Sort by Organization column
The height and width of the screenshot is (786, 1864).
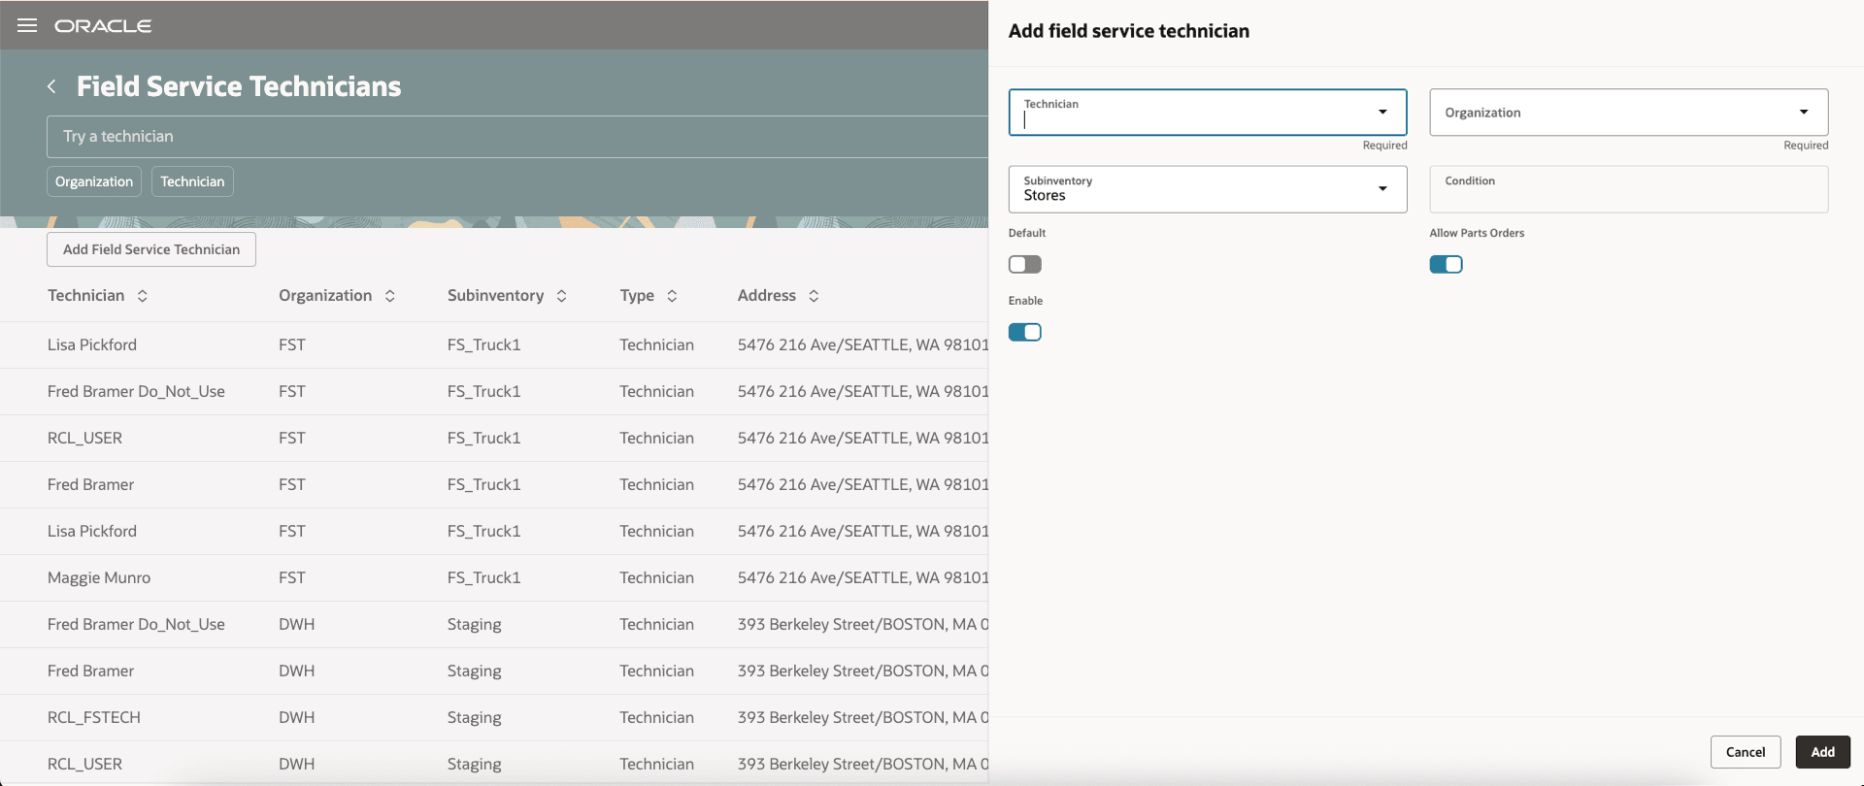pos(390,296)
